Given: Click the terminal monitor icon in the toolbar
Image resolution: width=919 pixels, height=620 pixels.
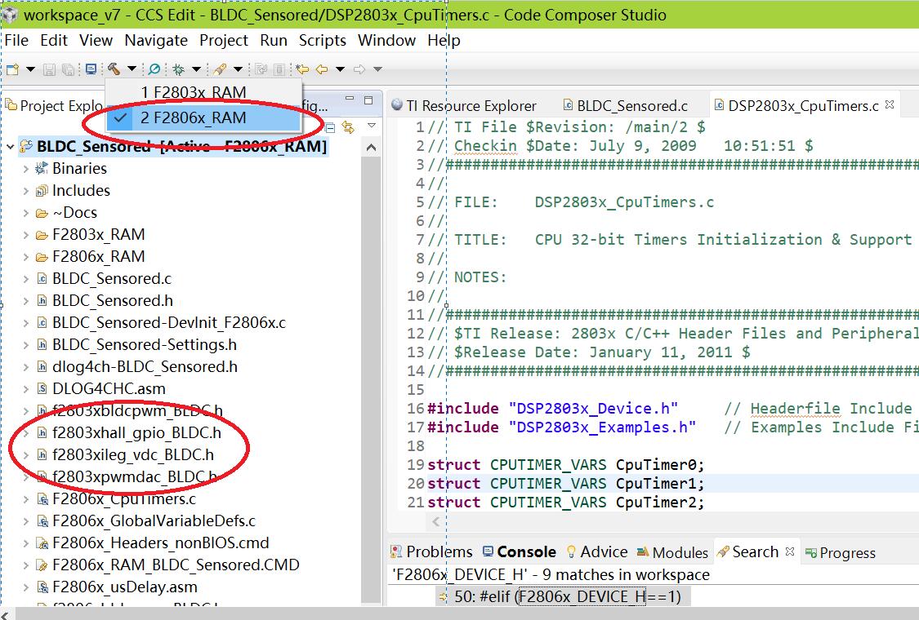Looking at the screenshot, I should point(91,69).
